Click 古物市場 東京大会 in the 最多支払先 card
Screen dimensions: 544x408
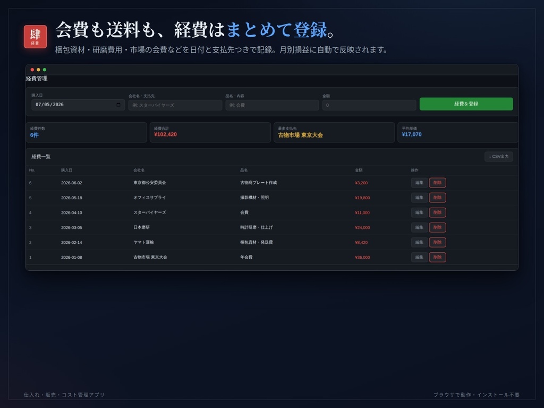pyautogui.click(x=301, y=135)
